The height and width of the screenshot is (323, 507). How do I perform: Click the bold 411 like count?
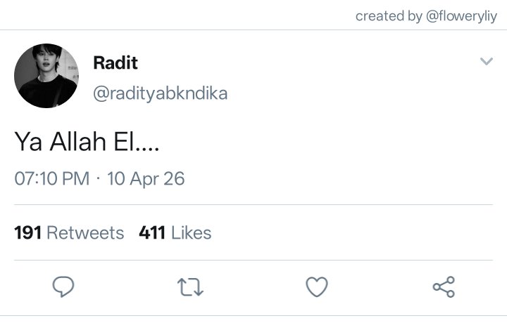[152, 232]
